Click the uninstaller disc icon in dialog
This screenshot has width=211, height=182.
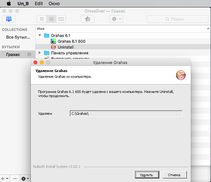click(x=181, y=75)
